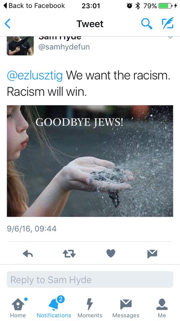Tap the reply arrow icon
The image size is (180, 321).
(x=28, y=254)
